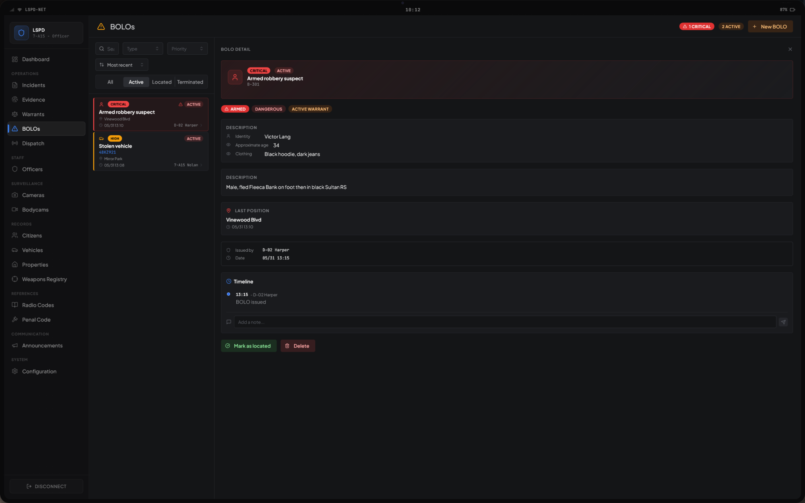The height and width of the screenshot is (503, 805).
Task: Click the ARMED tag
Action: [x=235, y=109]
